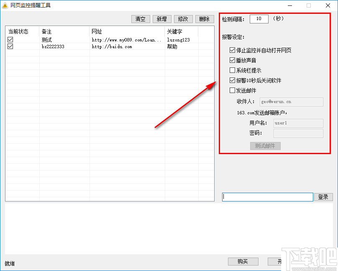Disable 报警10秒后关闭软件 option
Image resolution: width=338 pixels, height=271 pixels.
click(233, 80)
